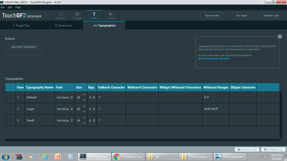Open the HowToUpdateHe... taskbar item
The height and width of the screenshot is (161, 287).
pos(230,157)
